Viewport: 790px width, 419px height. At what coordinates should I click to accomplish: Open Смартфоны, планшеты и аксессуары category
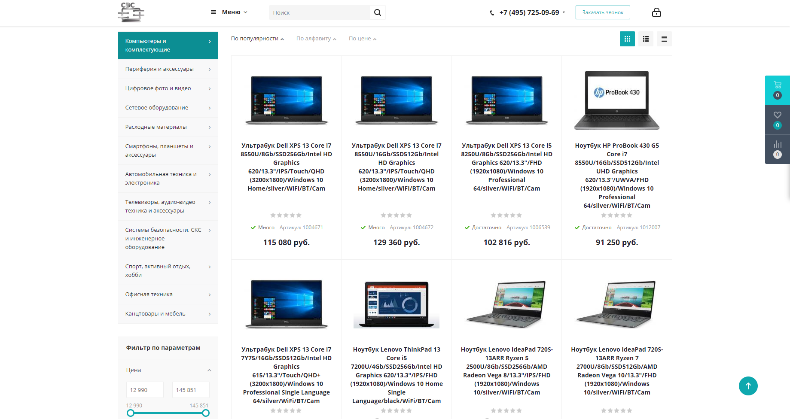click(168, 151)
